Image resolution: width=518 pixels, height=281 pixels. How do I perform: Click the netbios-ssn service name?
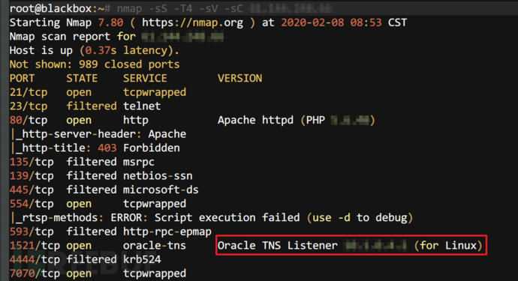158,176
